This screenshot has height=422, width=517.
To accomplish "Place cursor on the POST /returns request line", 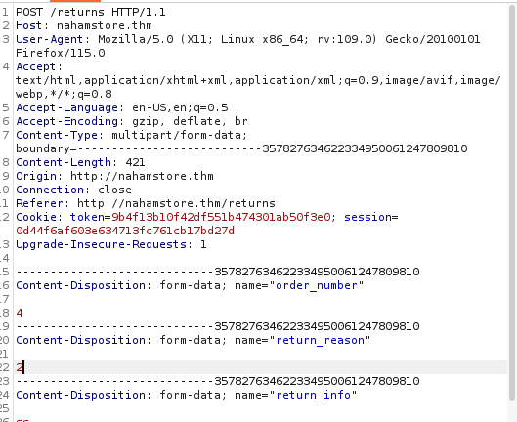I will (91, 12).
